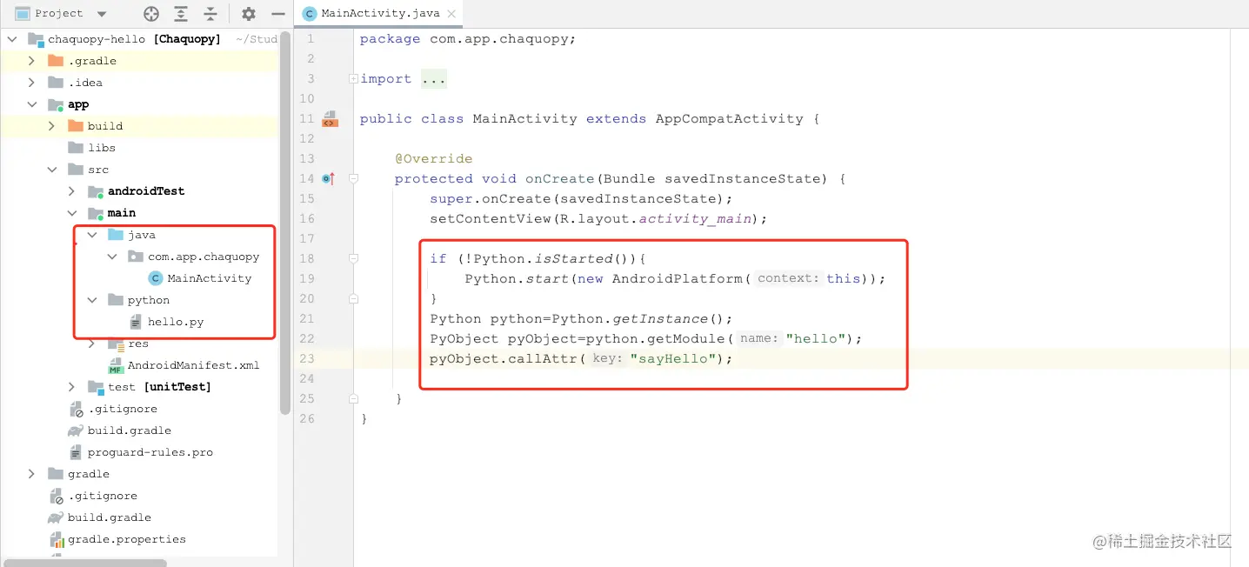
Task: Select proguard-rules.pro in the project tree
Action: (150, 451)
